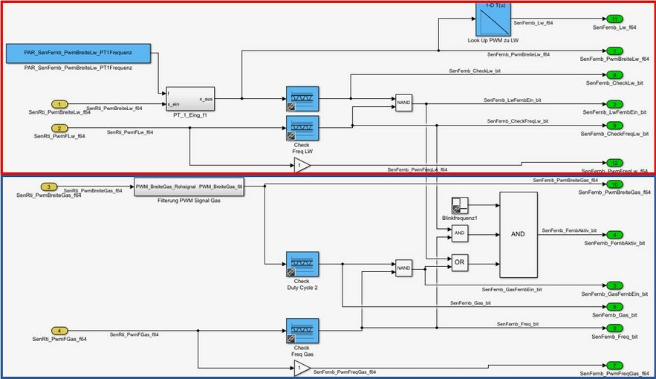This screenshot has height=379, width=656.
Task: Select input port 4 SenRti_PwmFGas_f64
Action: 60,331
